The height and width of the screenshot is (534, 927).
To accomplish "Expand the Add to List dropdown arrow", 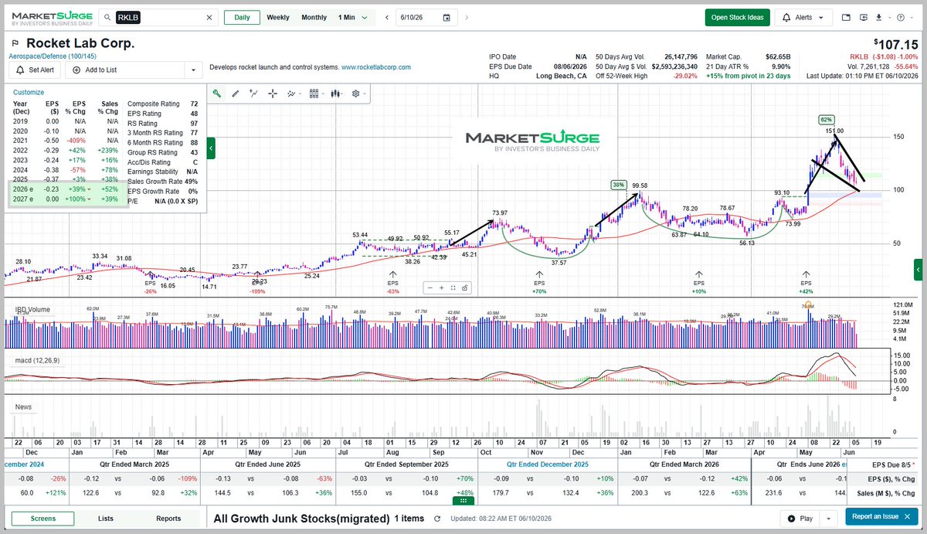I will coord(192,70).
